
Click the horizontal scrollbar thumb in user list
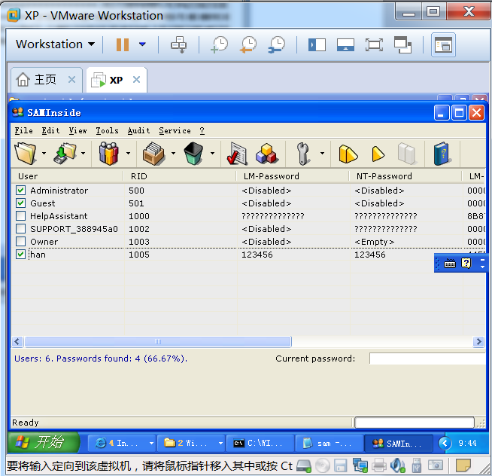[x=158, y=341]
